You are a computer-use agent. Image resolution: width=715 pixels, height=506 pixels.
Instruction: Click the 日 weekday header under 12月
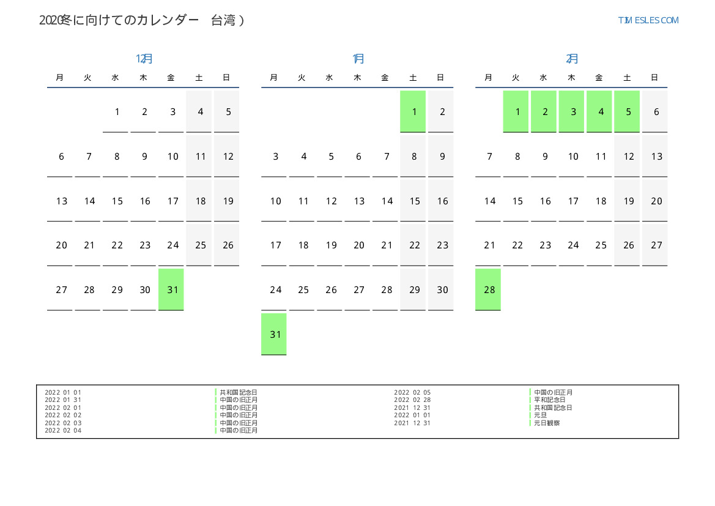[x=226, y=78]
